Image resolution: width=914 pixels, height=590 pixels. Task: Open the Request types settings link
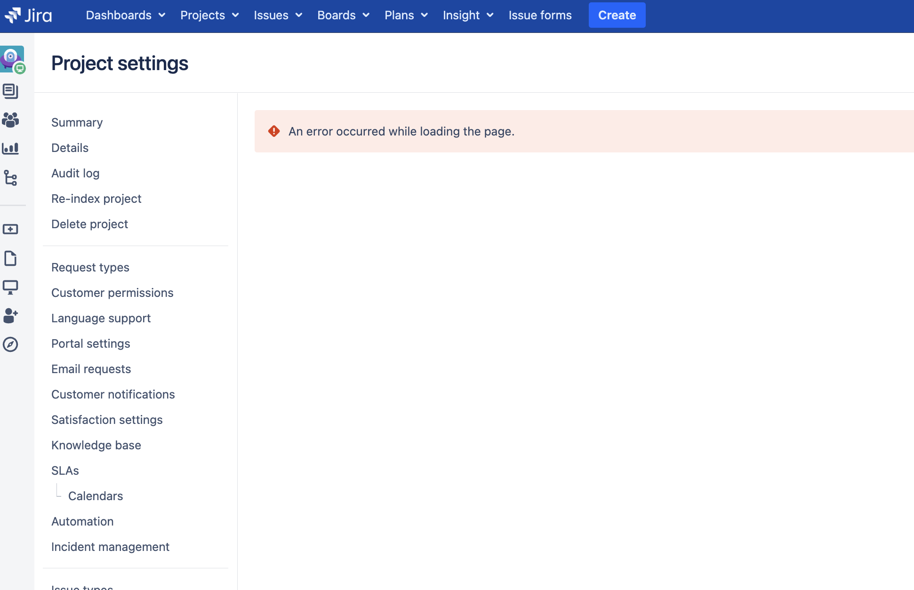coord(90,267)
